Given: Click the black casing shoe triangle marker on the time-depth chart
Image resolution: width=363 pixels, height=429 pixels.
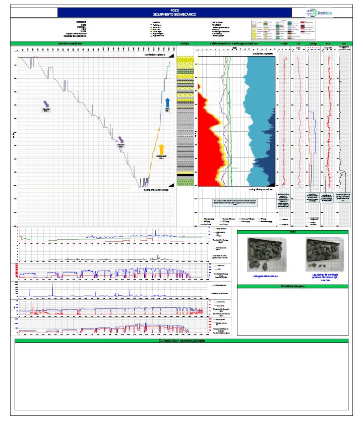Looking at the screenshot, I should click(171, 185).
